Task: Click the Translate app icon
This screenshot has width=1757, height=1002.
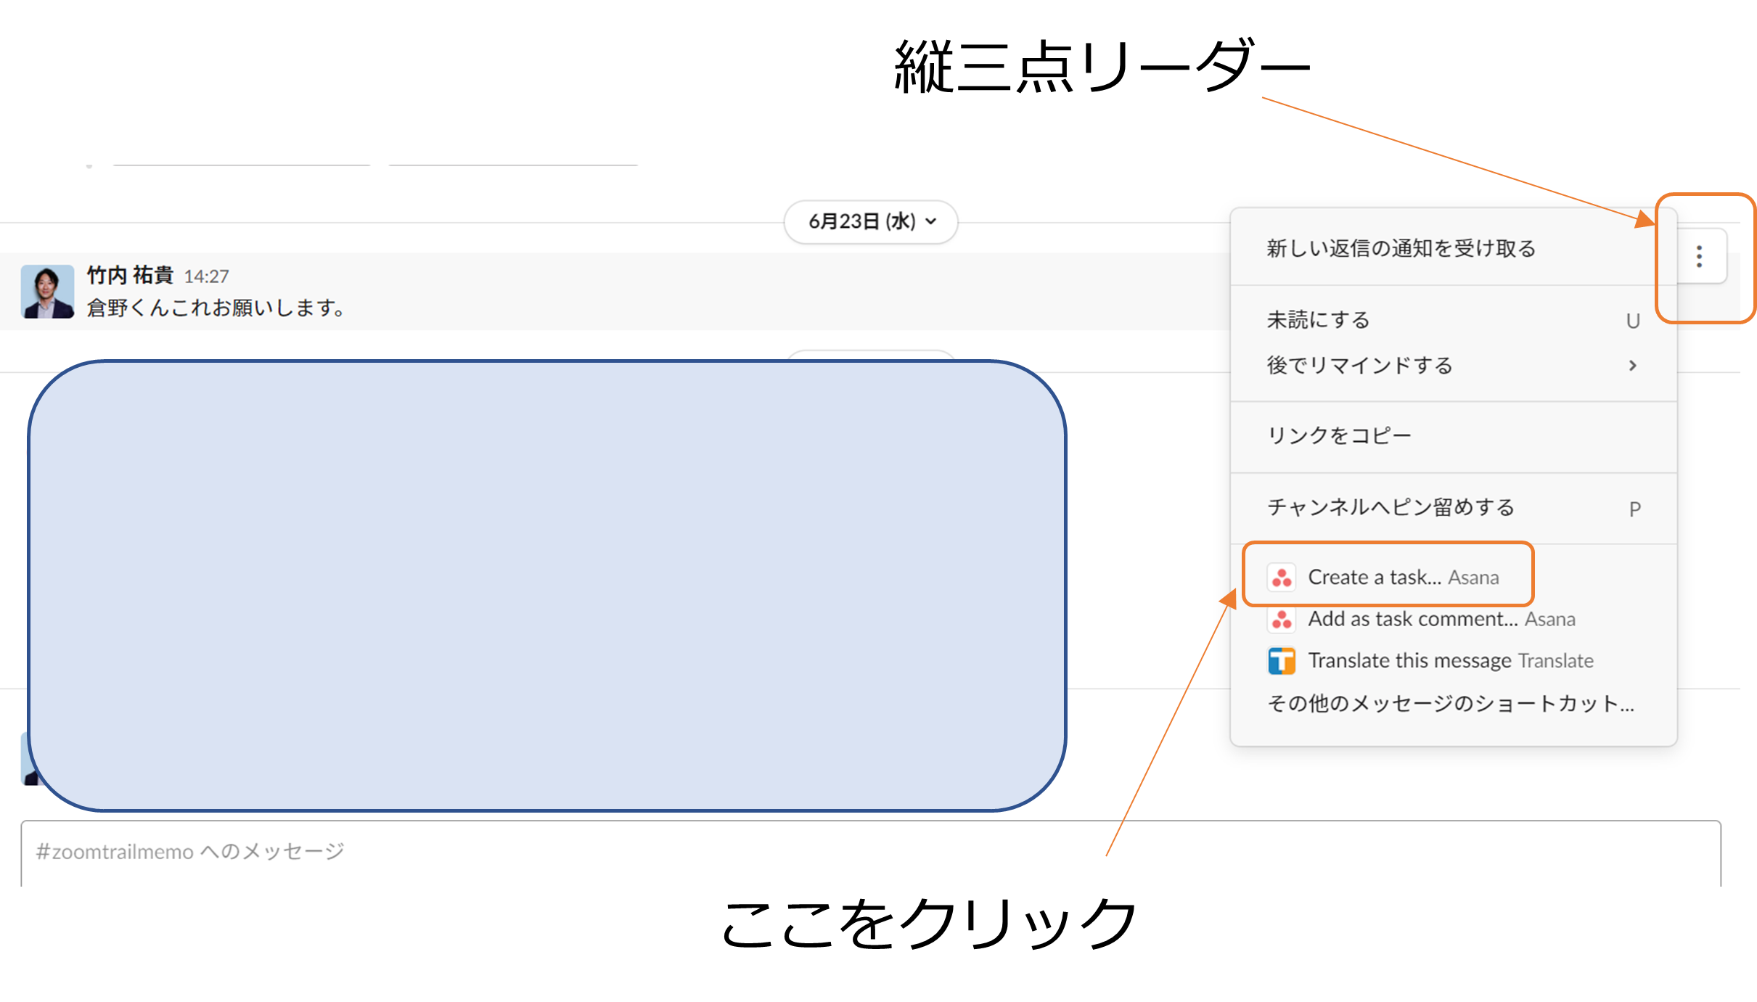Action: pyautogui.click(x=1282, y=661)
